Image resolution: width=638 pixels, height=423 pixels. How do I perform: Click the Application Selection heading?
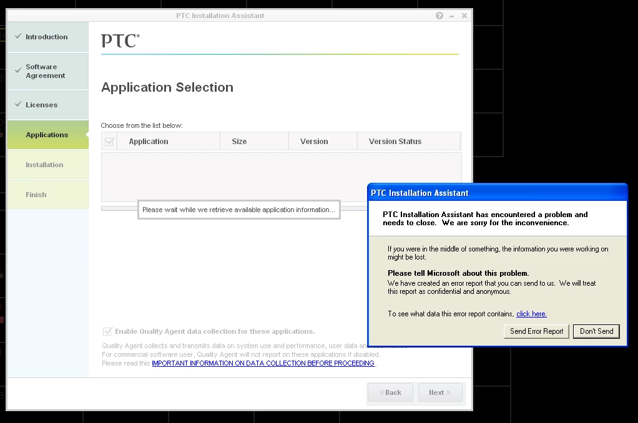tap(167, 87)
